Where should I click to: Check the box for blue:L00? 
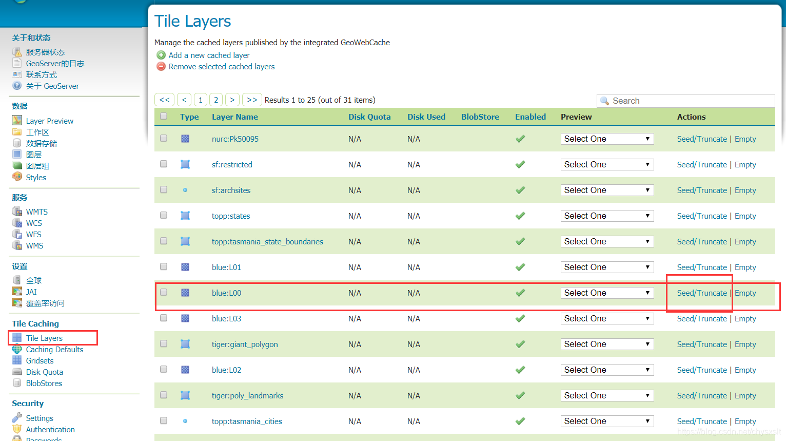click(x=164, y=292)
